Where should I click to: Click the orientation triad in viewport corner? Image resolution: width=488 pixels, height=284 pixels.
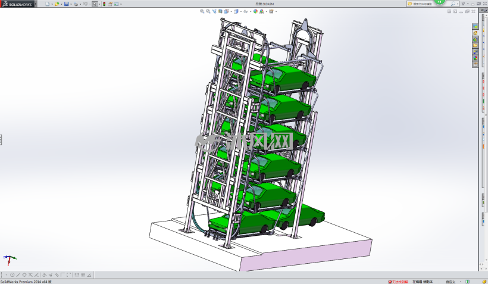(x=10, y=260)
